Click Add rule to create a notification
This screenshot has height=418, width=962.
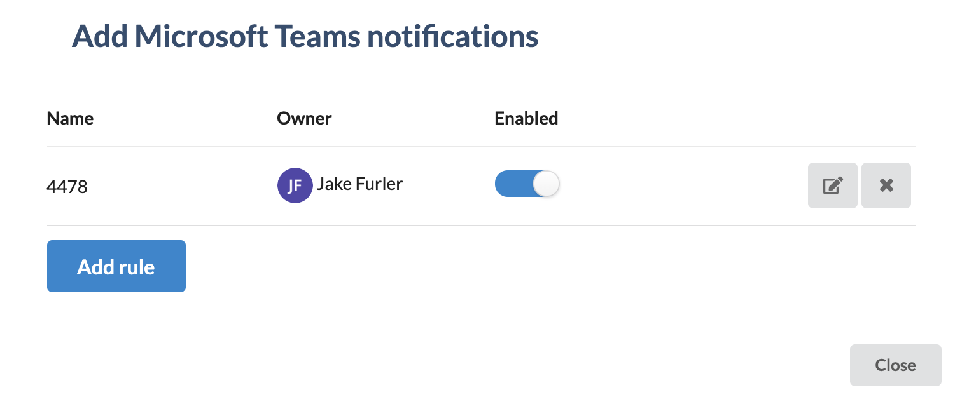click(116, 266)
